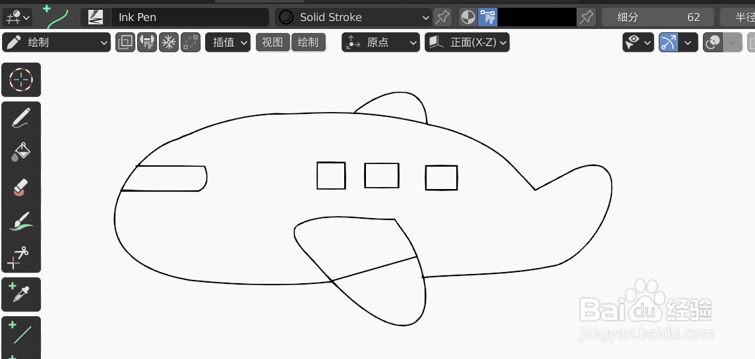Expand the overlays options dropdown arrow
This screenshot has height=359, width=755.
[x=733, y=42]
